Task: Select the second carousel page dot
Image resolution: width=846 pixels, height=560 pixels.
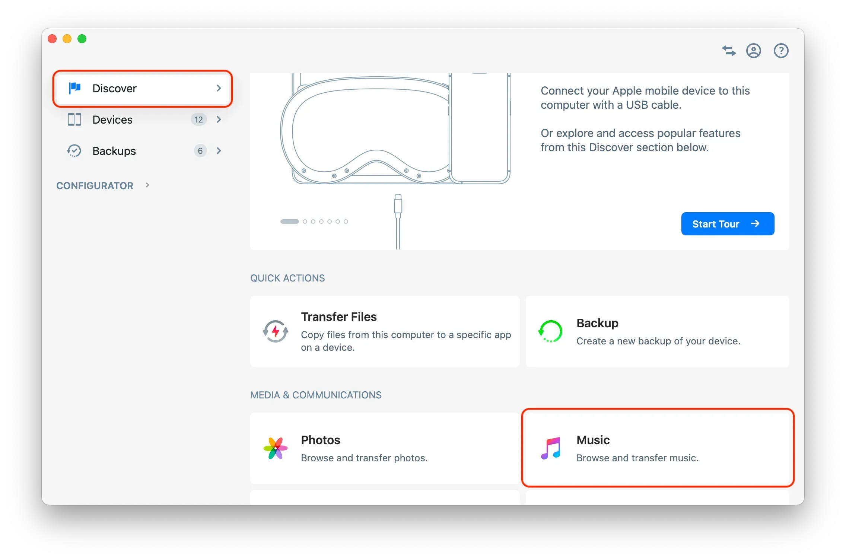Action: [x=305, y=222]
